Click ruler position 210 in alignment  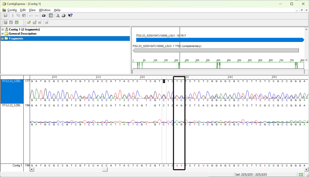[98, 77]
